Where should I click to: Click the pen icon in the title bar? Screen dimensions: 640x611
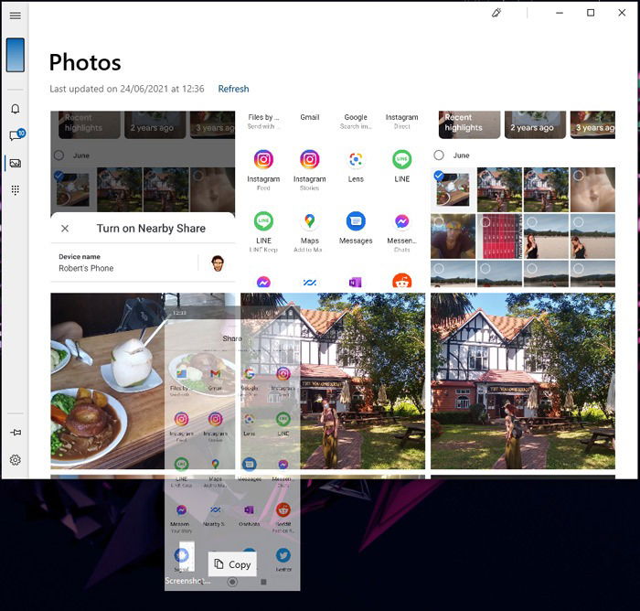pyautogui.click(x=496, y=13)
